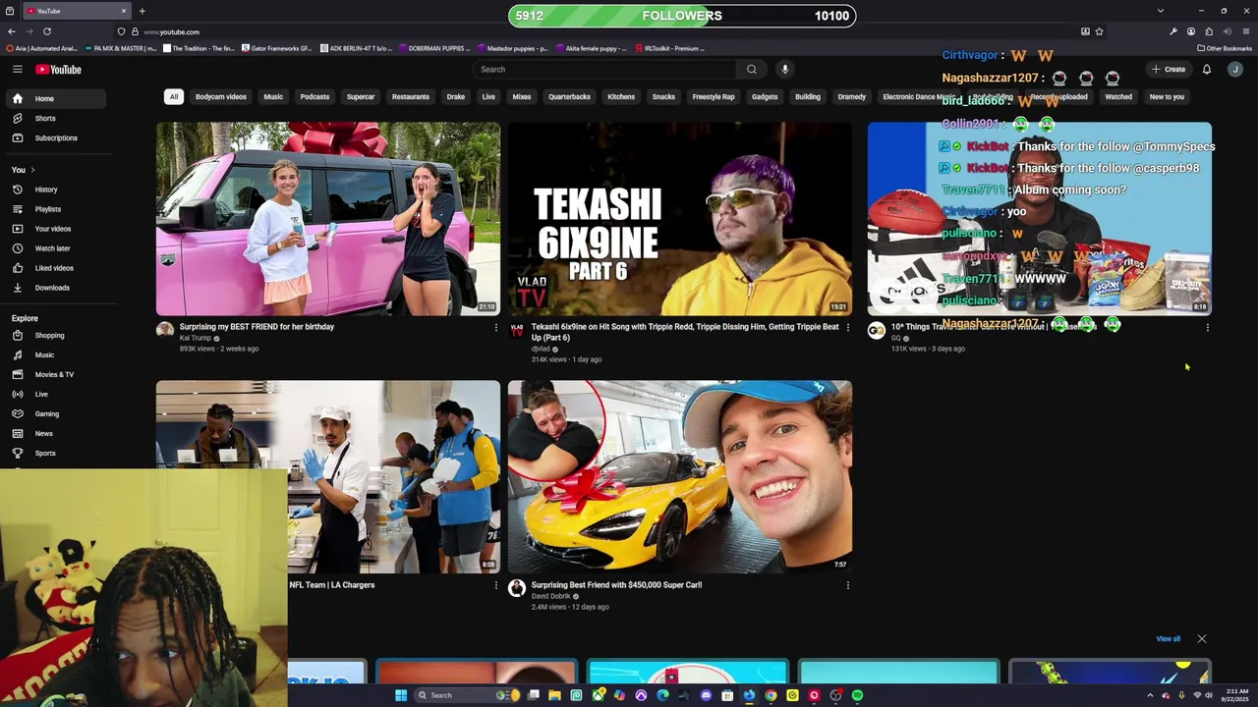Open the YouTube guide hamburger menu

17,69
